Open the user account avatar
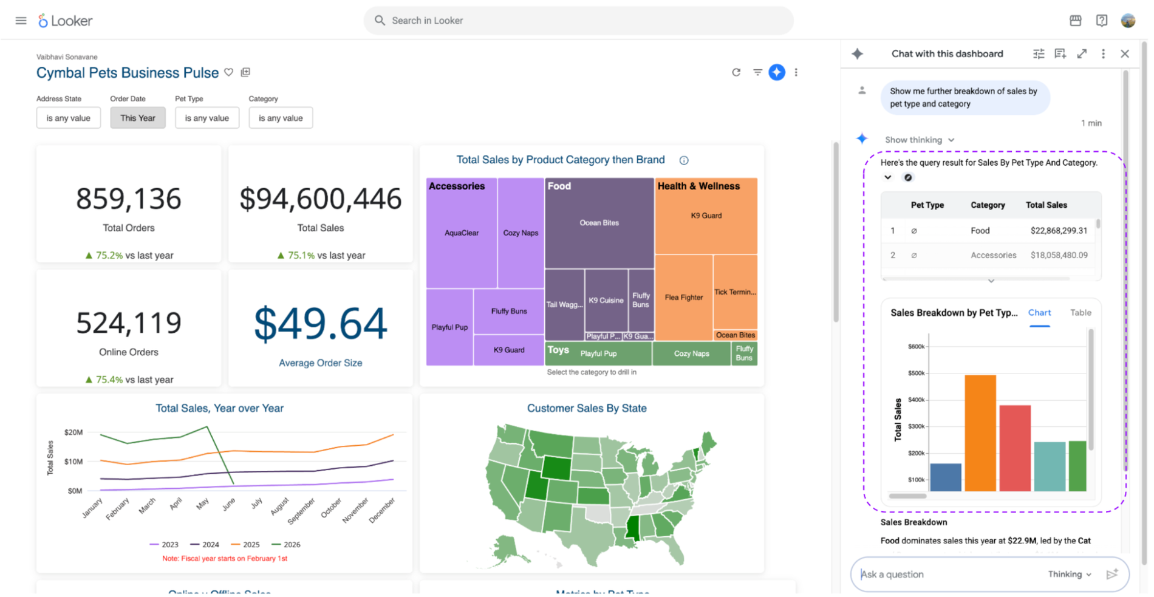Screen dimensions: 1154x597 click(1128, 21)
